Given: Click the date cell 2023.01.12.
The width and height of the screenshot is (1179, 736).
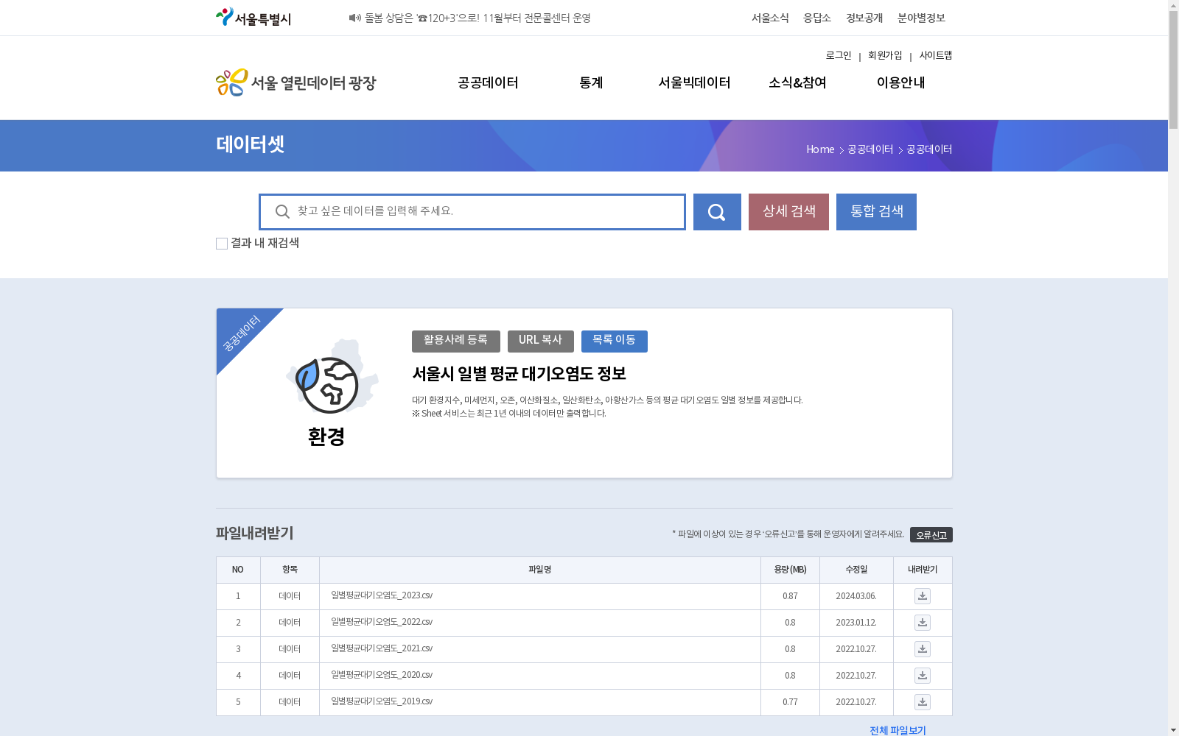Looking at the screenshot, I should pos(856,623).
